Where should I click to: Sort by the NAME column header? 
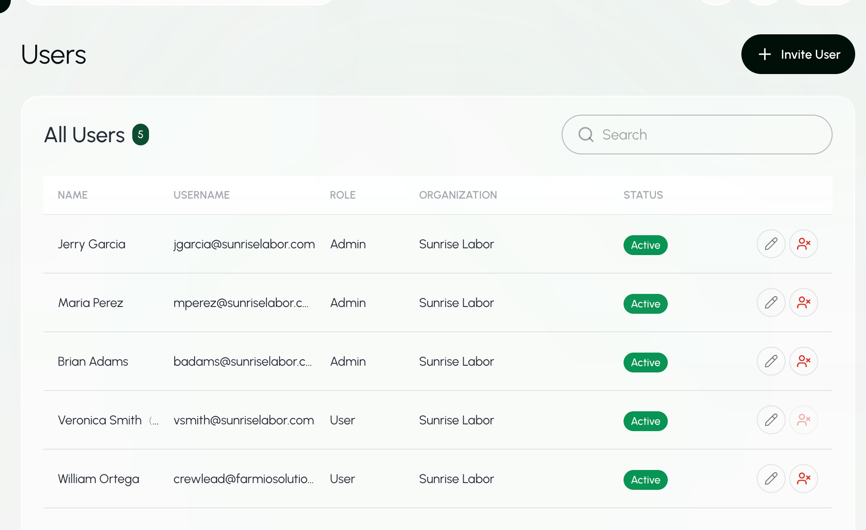click(73, 195)
